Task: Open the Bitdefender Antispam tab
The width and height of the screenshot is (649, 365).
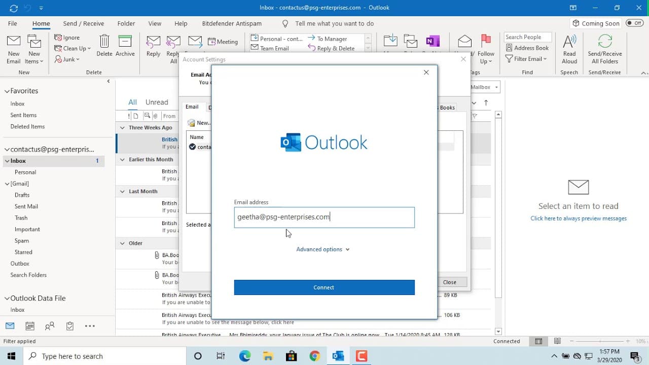Action: pos(231,23)
